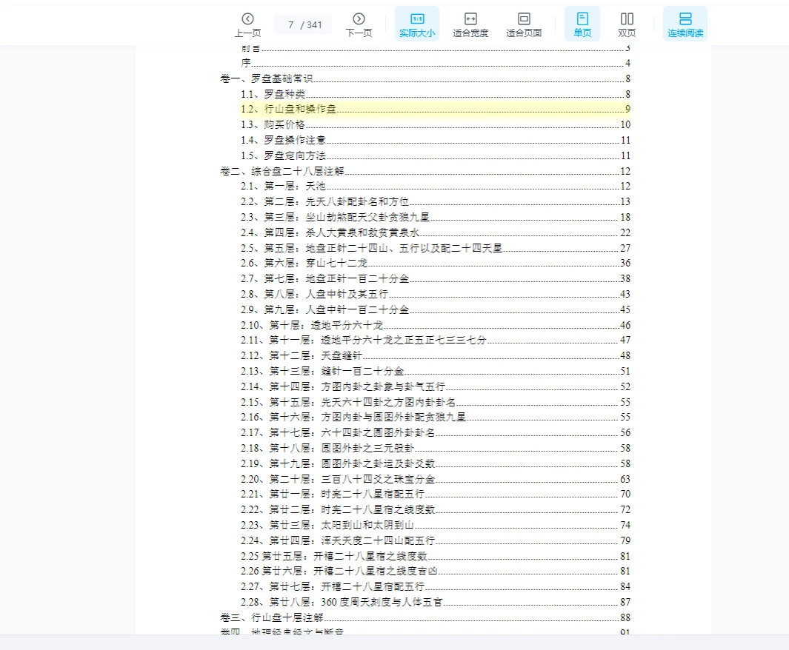Open entry 2.8 人盘中针及其五行

point(436,295)
